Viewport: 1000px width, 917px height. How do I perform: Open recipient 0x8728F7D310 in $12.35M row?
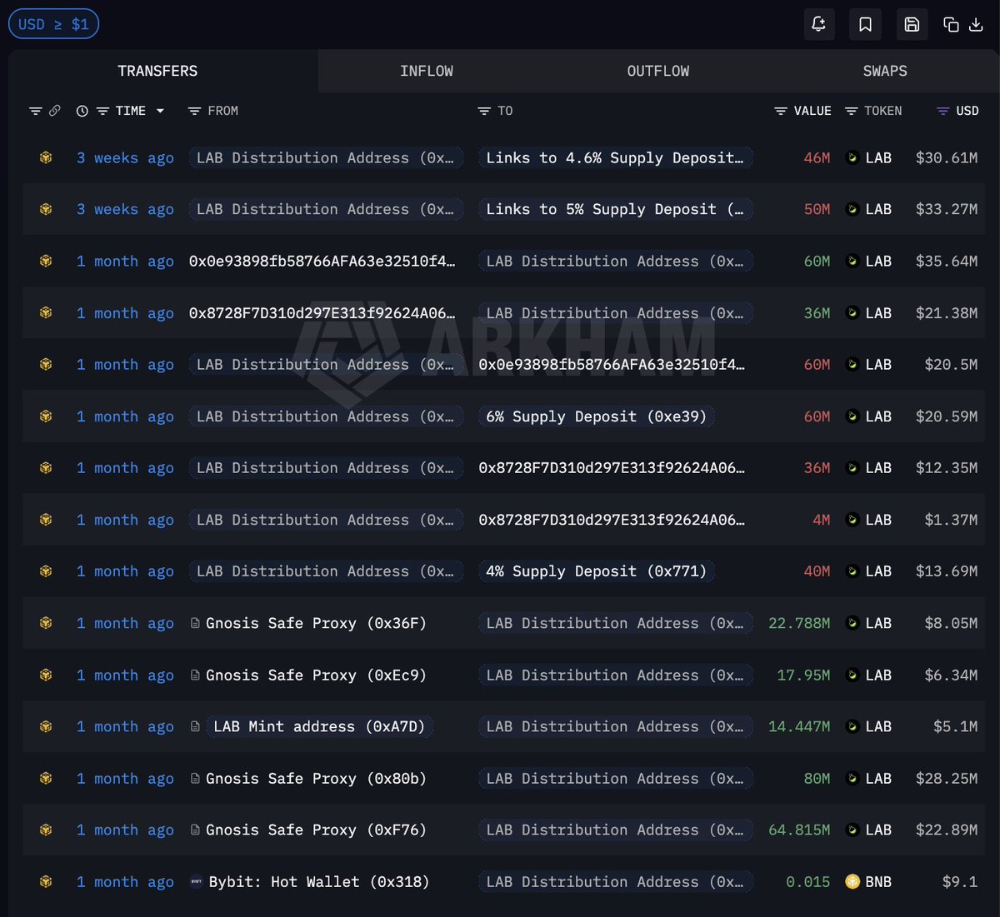[612, 468]
